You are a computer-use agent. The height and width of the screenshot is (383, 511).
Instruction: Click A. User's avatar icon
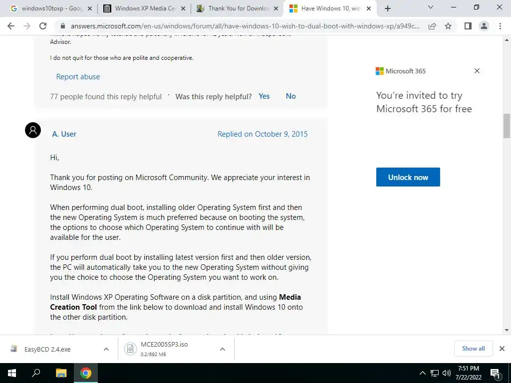[x=33, y=130]
